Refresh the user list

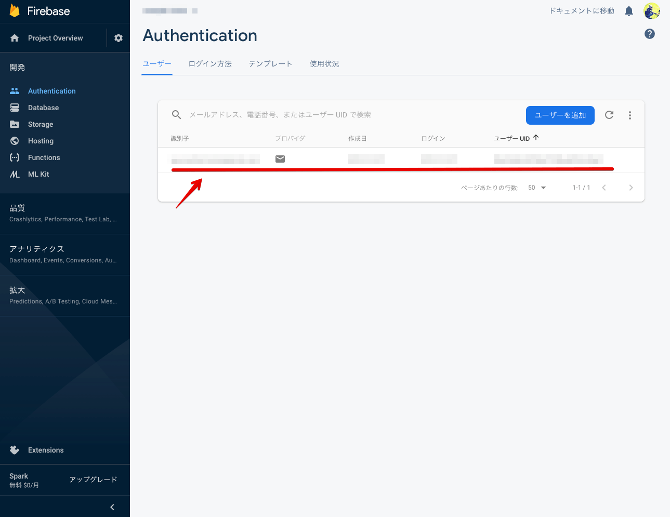click(x=609, y=115)
